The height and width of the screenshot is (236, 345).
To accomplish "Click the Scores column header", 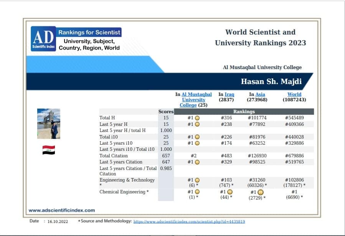I will [166, 112].
